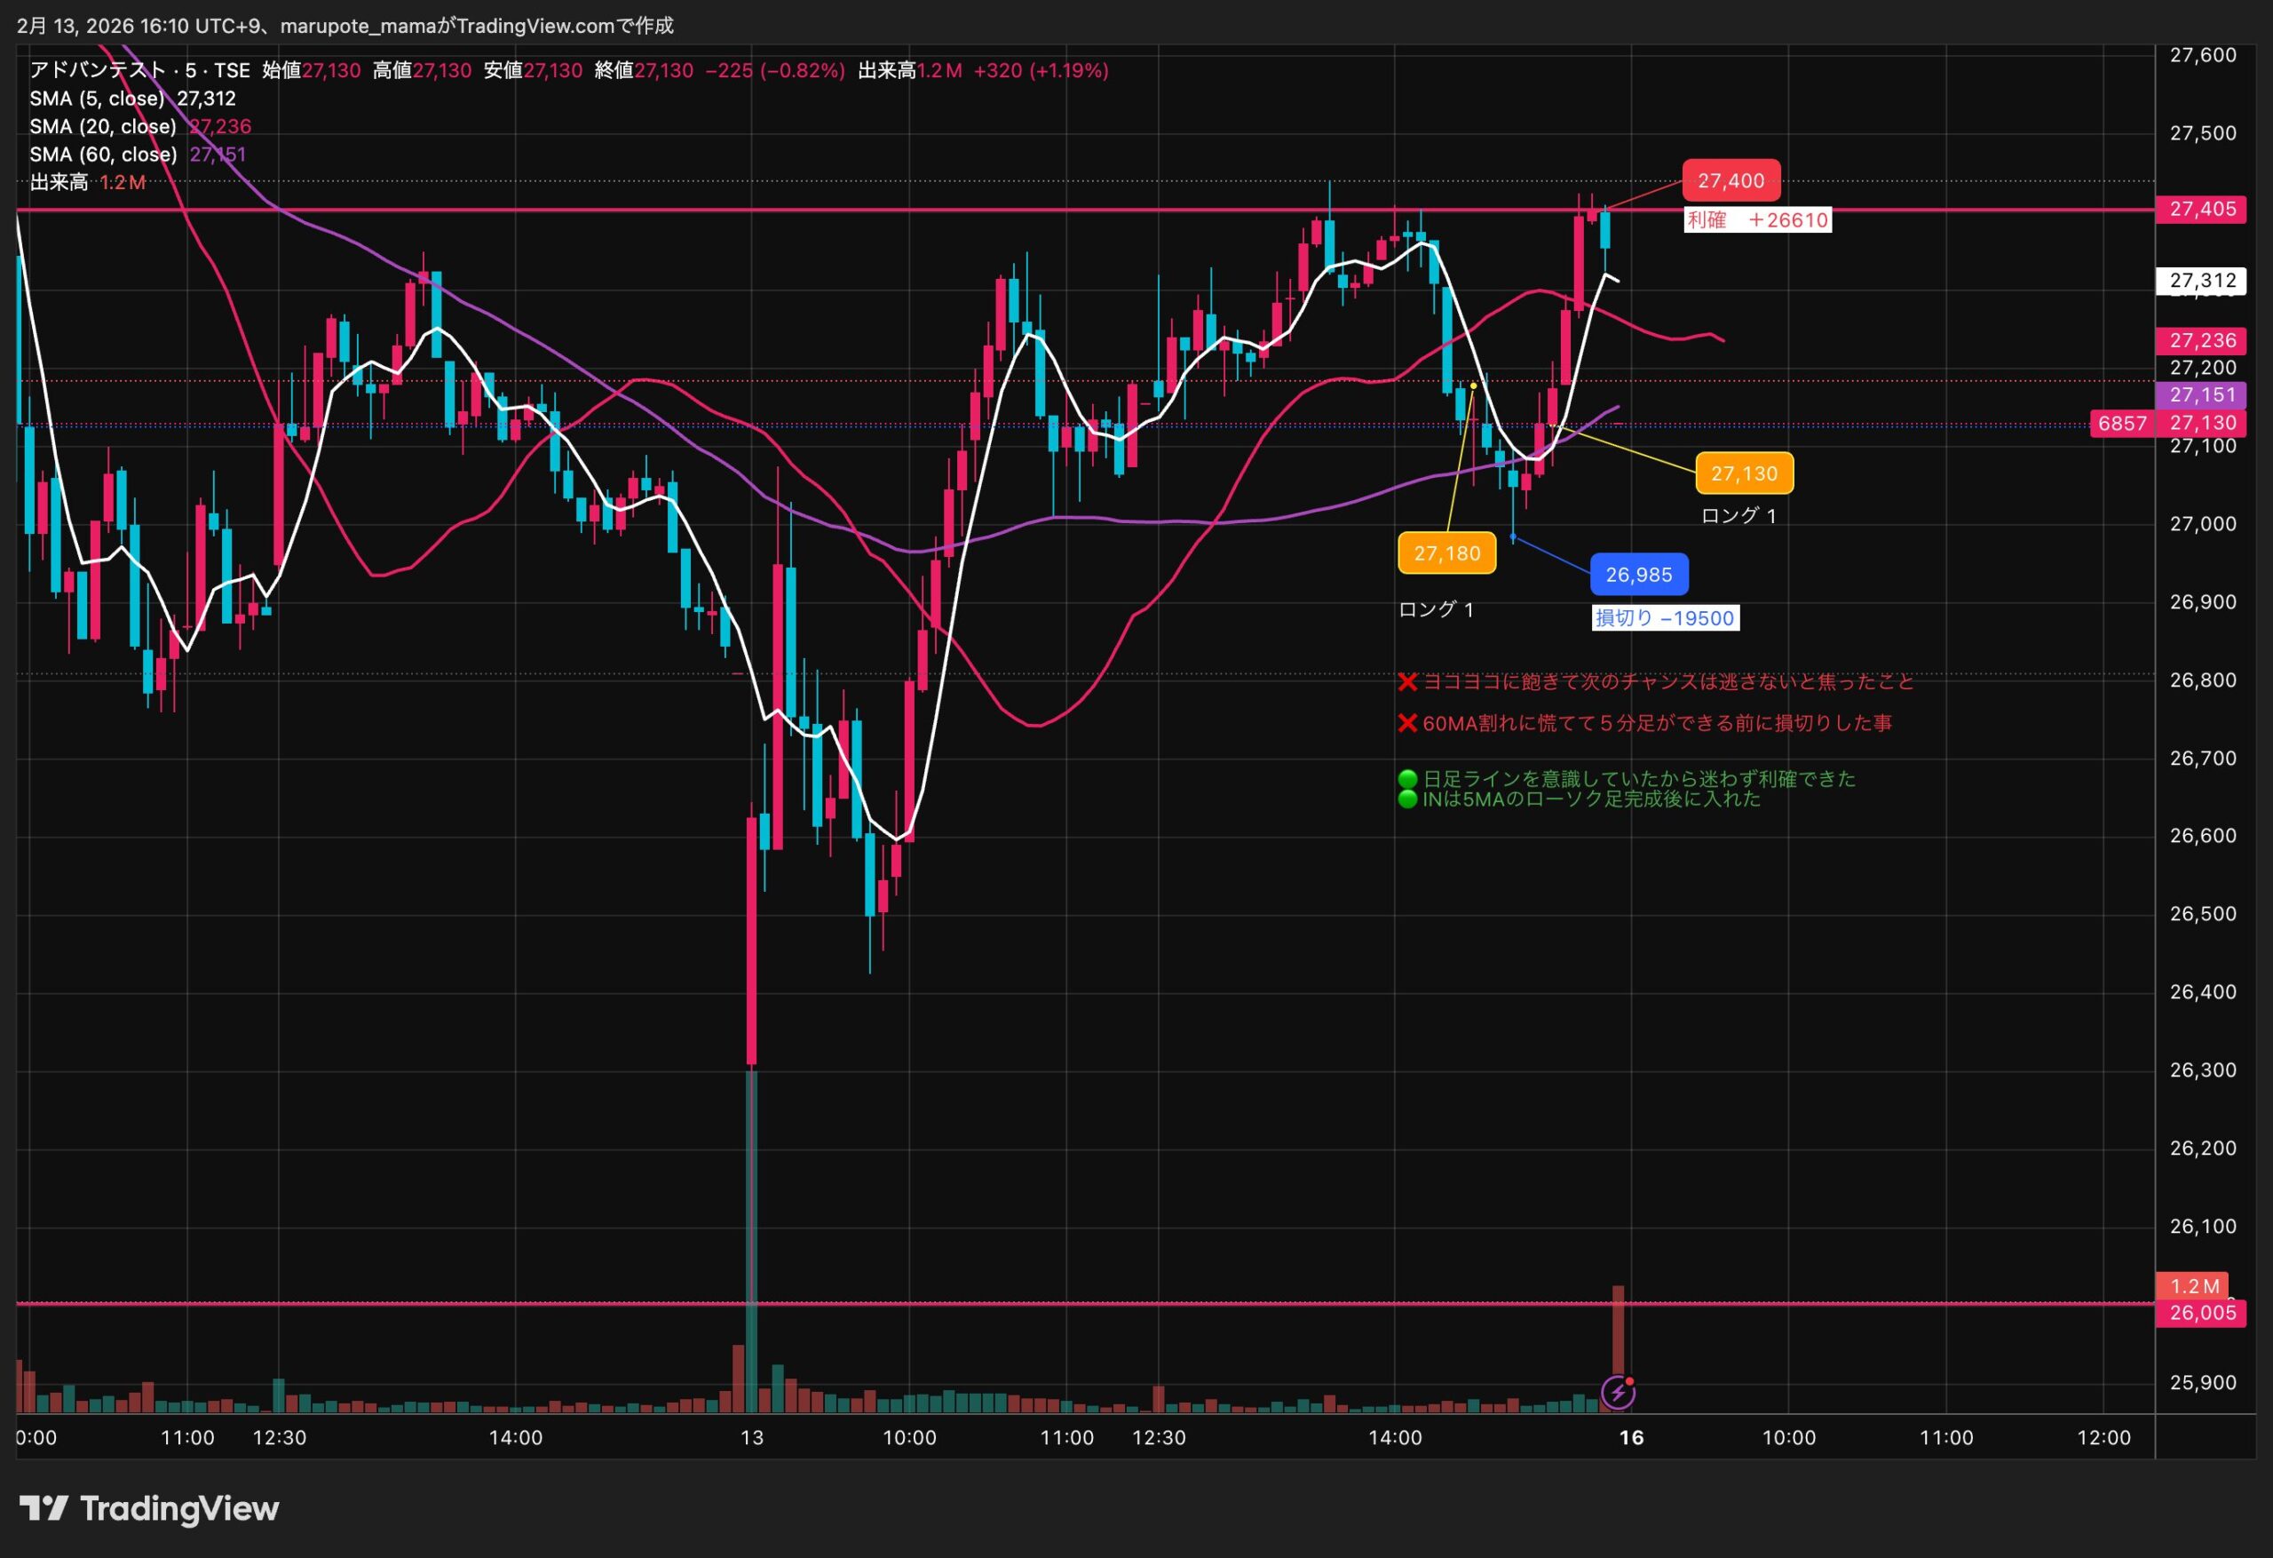The height and width of the screenshot is (1558, 2273).
Task: Click the TradingView logo at bottom left
Action: point(148,1508)
